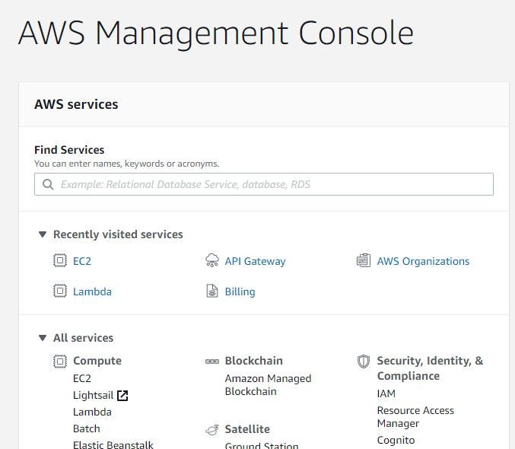Image resolution: width=515 pixels, height=449 pixels.
Task: Click the Security shield icon
Action: click(364, 361)
